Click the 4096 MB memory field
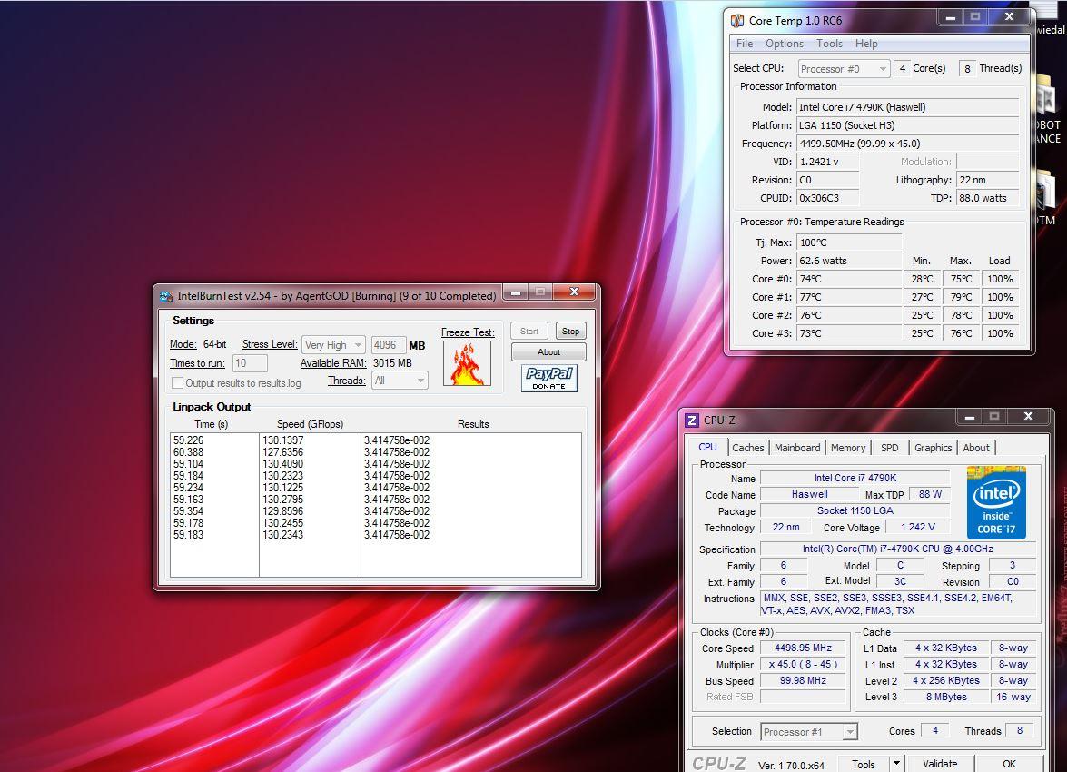Viewport: 1067px width, 772px height. pyautogui.click(x=389, y=345)
